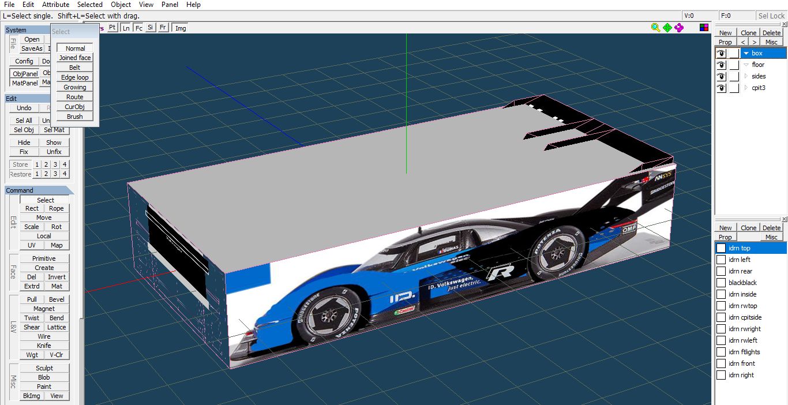Expand the cpit3 object tree node
This screenshot has height=405, width=788.
click(745, 88)
